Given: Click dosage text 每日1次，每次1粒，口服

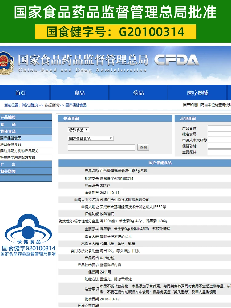Looking at the screenshot, I should [120, 251].
